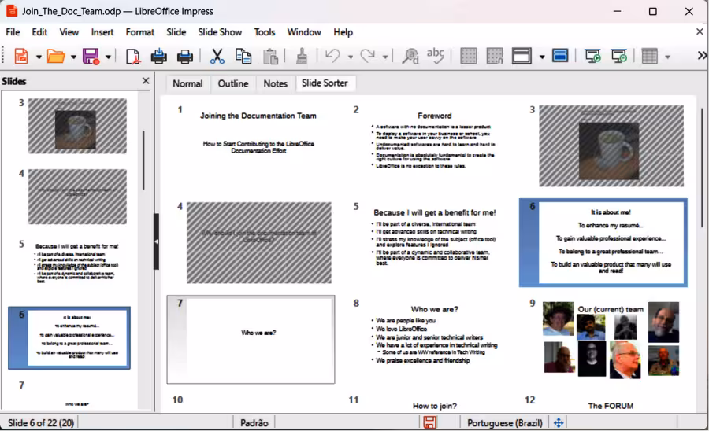Viewport: 709px width, 431px height.
Task: Click the Export icon with download arrow
Action: (158, 57)
